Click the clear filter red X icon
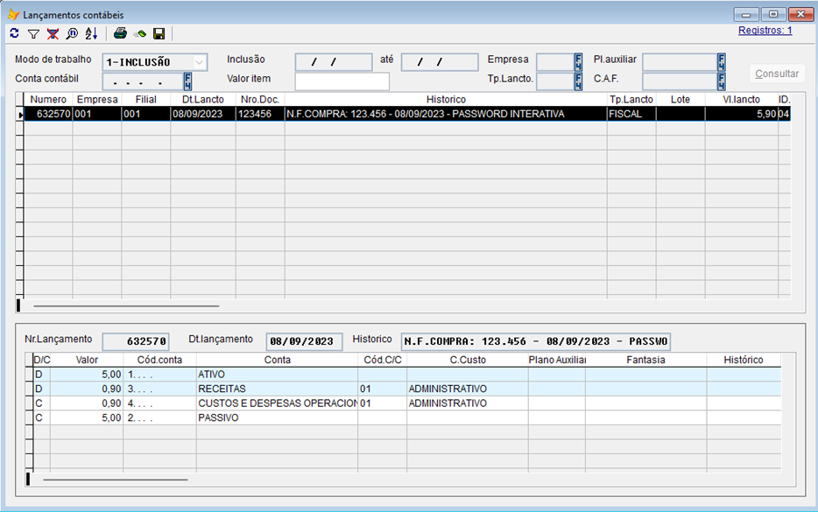Viewport: 818px width, 512px height. pos(53,33)
